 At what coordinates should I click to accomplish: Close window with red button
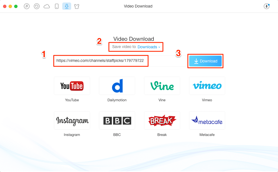coord(5,6)
